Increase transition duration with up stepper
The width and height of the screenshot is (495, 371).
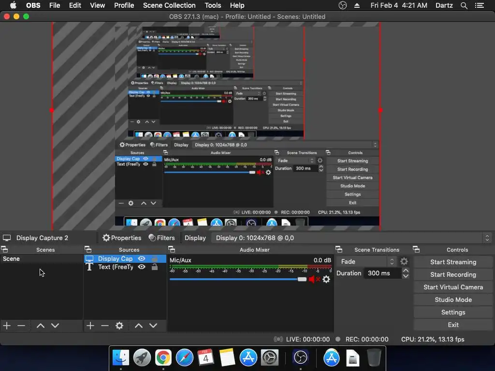pyautogui.click(x=406, y=271)
